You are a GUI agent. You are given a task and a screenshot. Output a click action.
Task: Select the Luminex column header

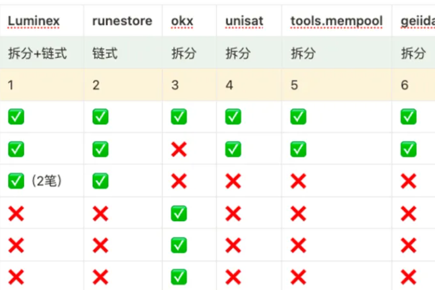(x=34, y=22)
